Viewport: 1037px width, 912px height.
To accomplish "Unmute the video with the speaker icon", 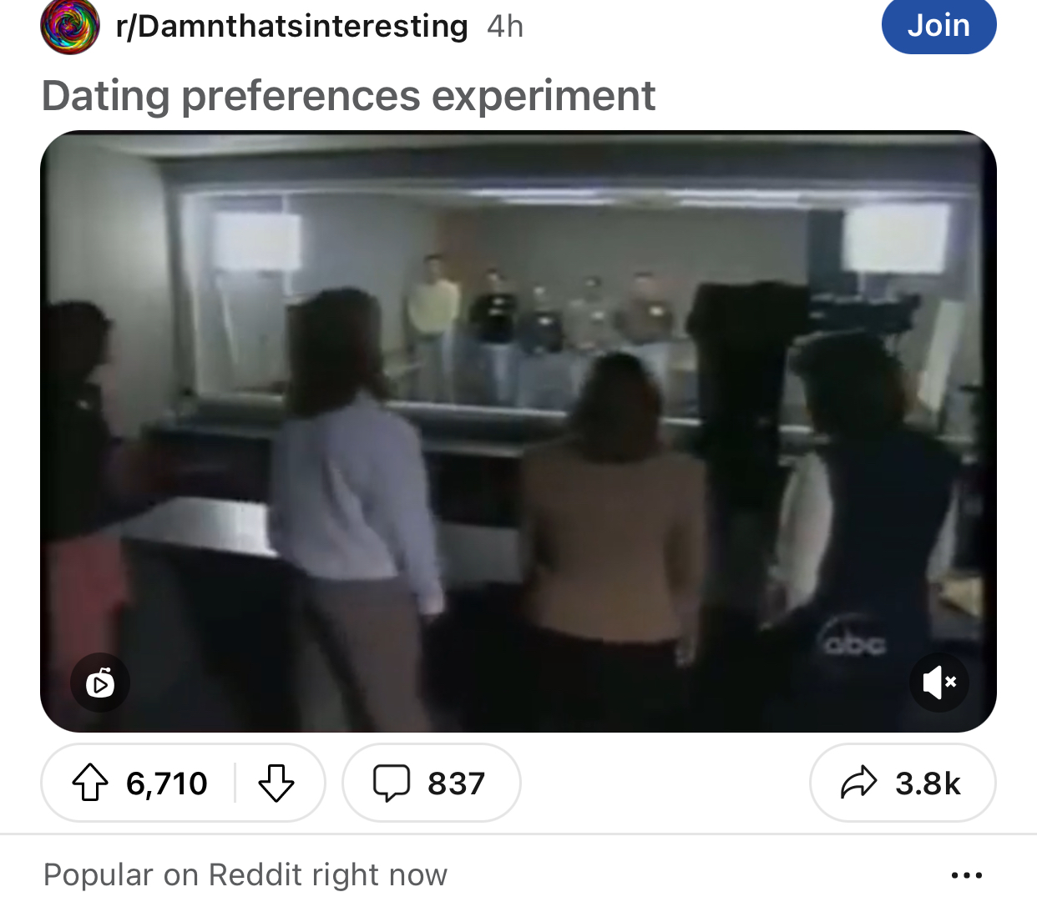I will (939, 683).
